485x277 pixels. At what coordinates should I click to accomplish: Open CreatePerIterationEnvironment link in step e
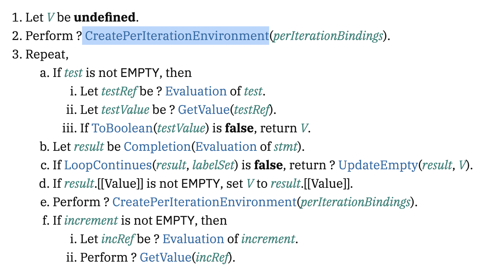click(204, 202)
